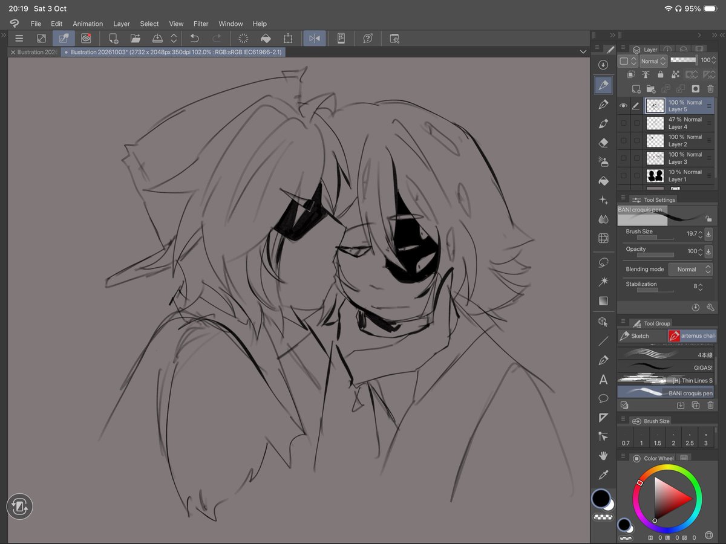726x544 pixels.
Task: Open the Sub Tool Detail wrench icon
Action: tap(710, 308)
